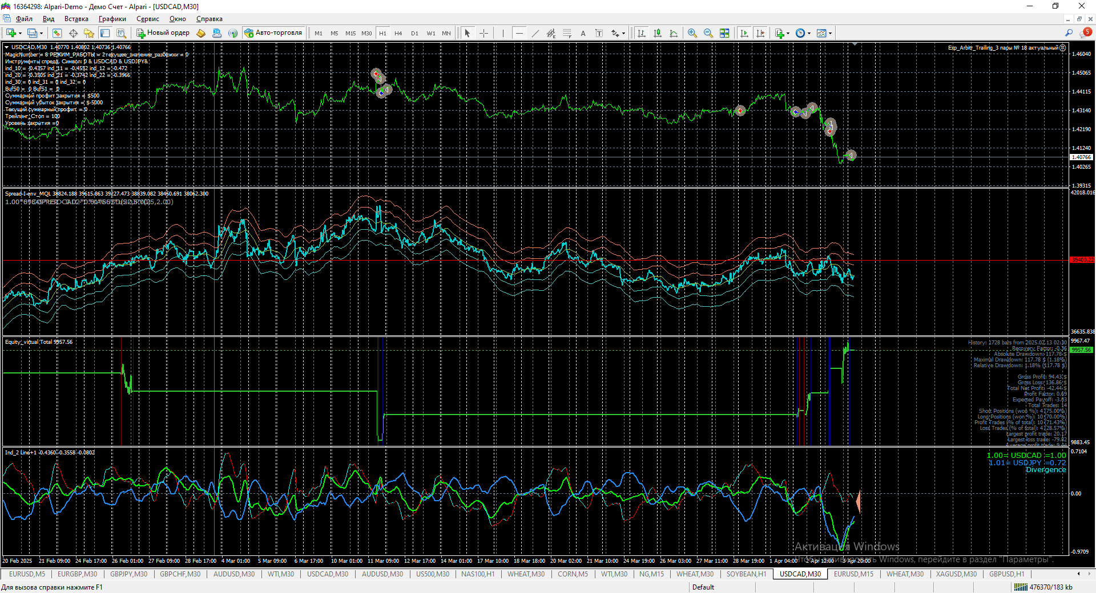The height and width of the screenshot is (593, 1096).
Task: Select the equidistant channel tool
Action: pos(551,33)
